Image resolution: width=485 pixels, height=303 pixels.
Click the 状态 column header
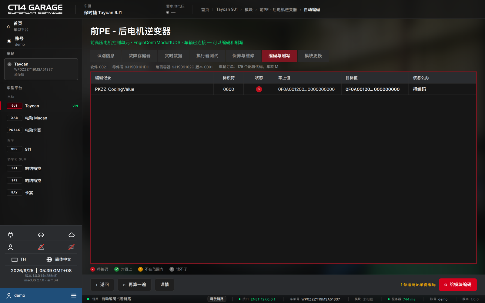point(259,78)
